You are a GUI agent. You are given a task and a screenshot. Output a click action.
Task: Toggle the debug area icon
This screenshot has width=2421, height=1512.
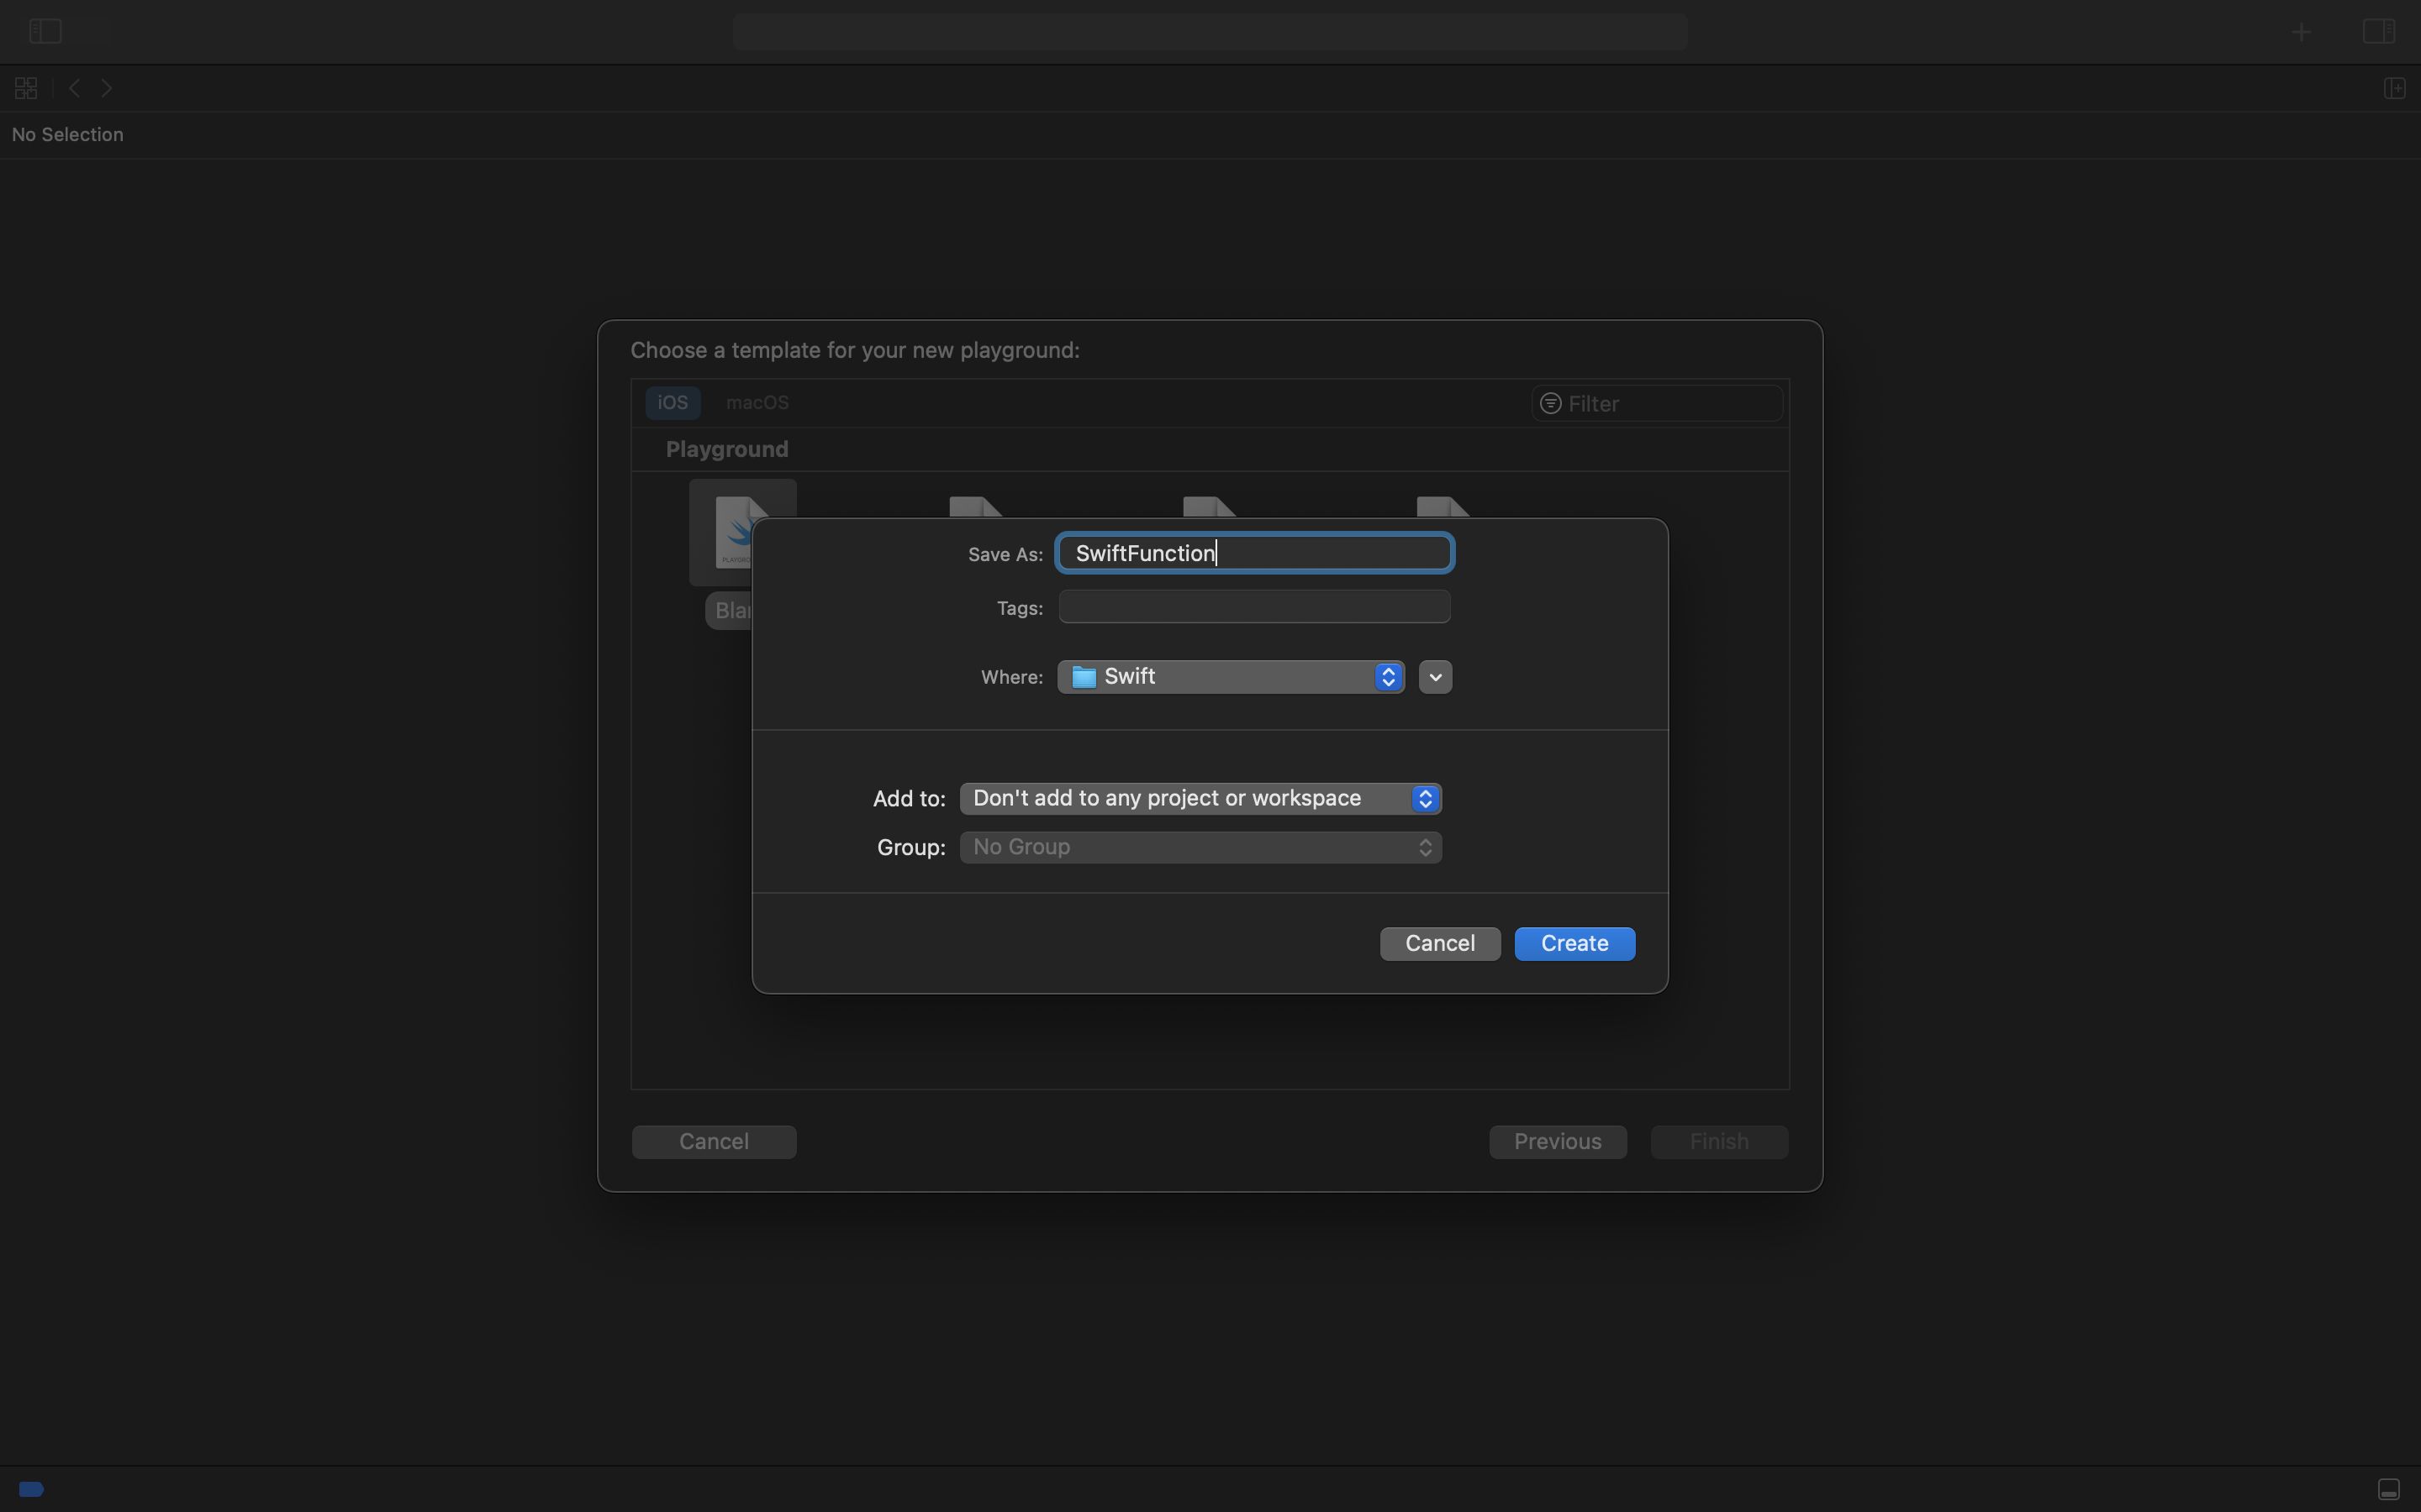[2388, 1489]
